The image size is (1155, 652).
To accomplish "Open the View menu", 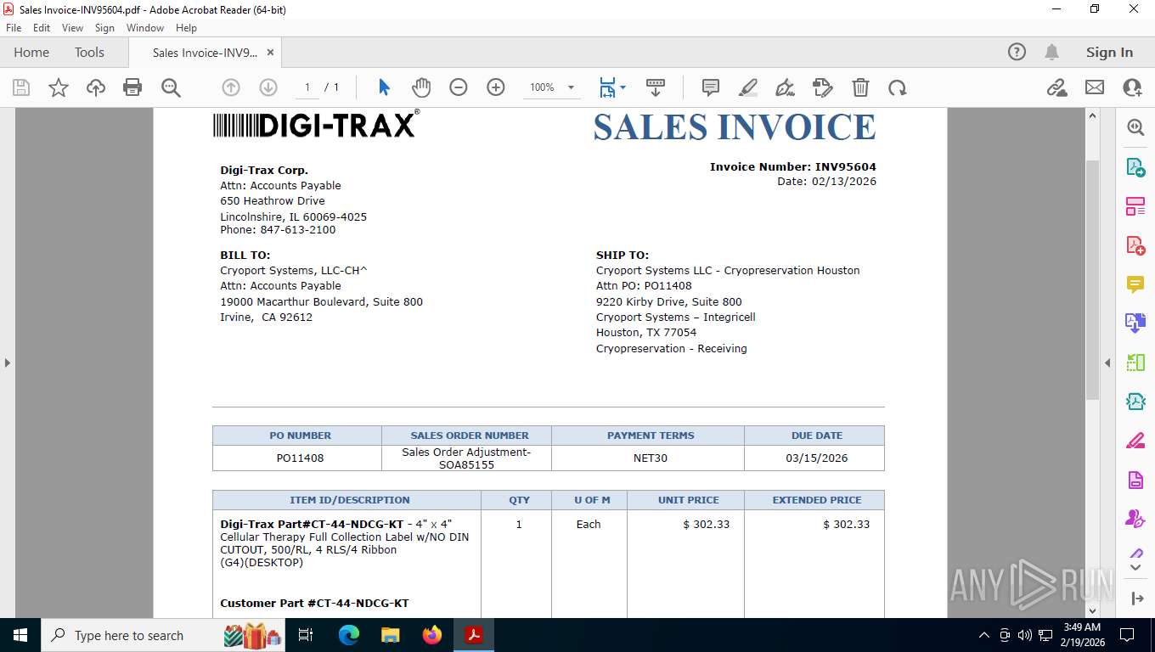I will pos(73,28).
